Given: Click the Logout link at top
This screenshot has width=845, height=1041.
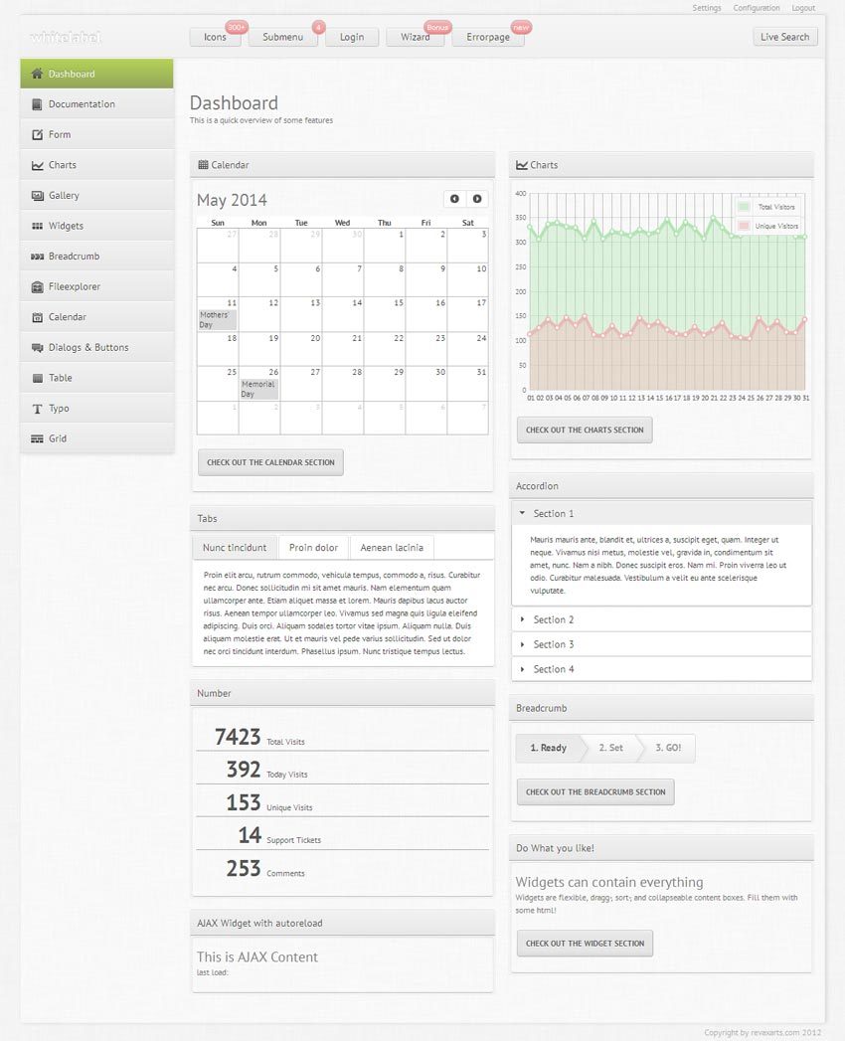Looking at the screenshot, I should click(803, 8).
